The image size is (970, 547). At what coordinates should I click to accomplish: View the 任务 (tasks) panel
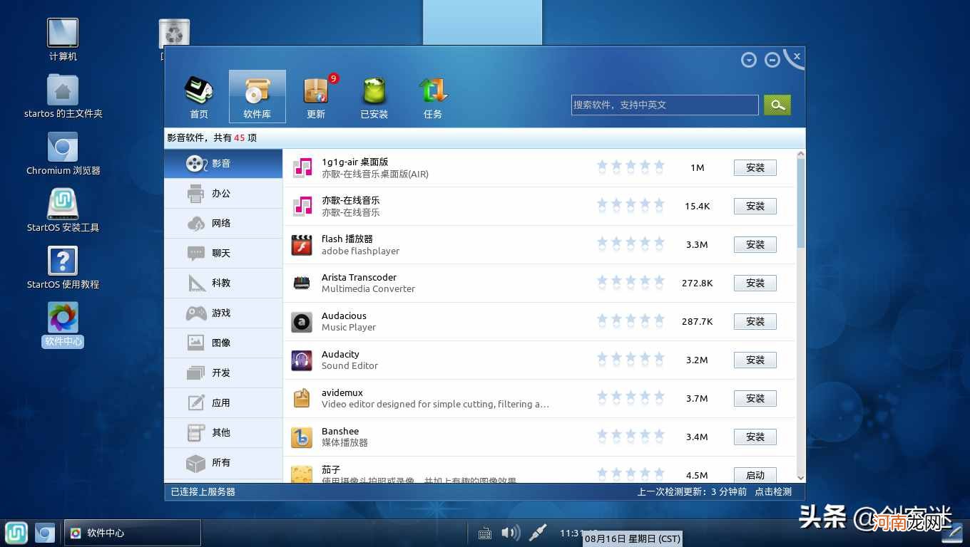click(432, 96)
